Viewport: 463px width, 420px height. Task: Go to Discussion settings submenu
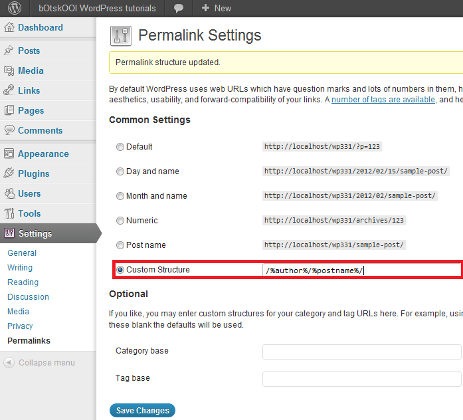(28, 296)
